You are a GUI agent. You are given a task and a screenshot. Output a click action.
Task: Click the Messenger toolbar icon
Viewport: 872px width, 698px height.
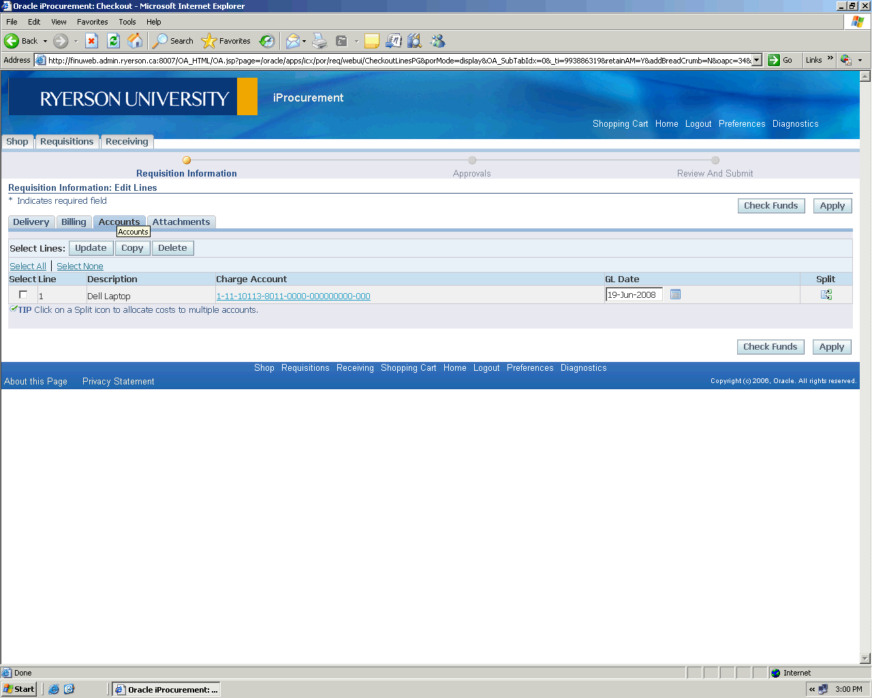[437, 41]
